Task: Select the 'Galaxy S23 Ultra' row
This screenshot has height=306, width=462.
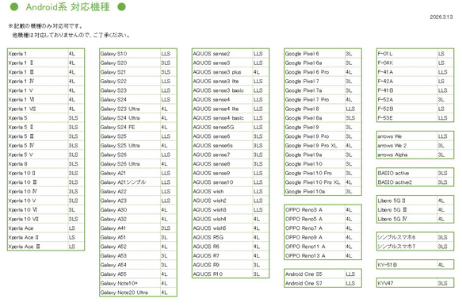Action: (x=138, y=109)
